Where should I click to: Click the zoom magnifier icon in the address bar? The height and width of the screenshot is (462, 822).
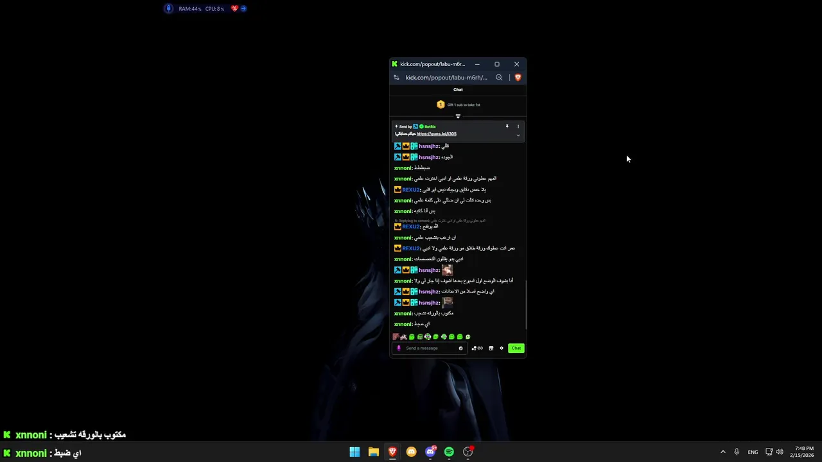pyautogui.click(x=499, y=78)
